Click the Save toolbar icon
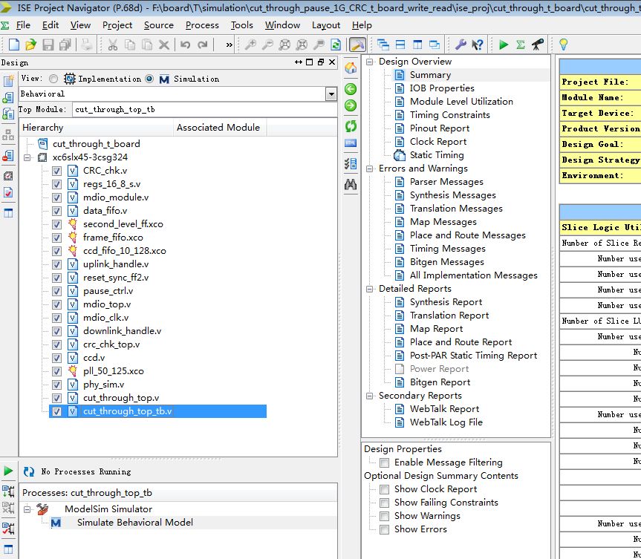Screen dimensions: 641x559 48,45
